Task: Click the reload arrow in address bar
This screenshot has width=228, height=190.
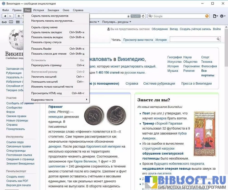Action: pyautogui.click(x=144, y=16)
